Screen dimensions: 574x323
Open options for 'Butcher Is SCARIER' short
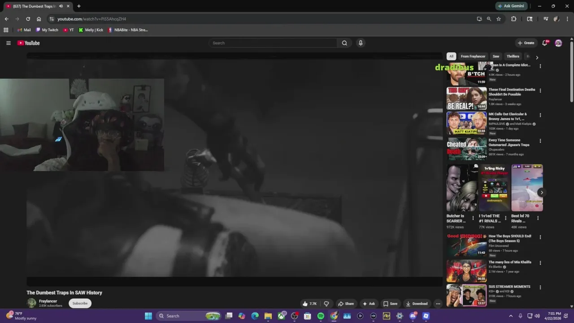[473, 218]
